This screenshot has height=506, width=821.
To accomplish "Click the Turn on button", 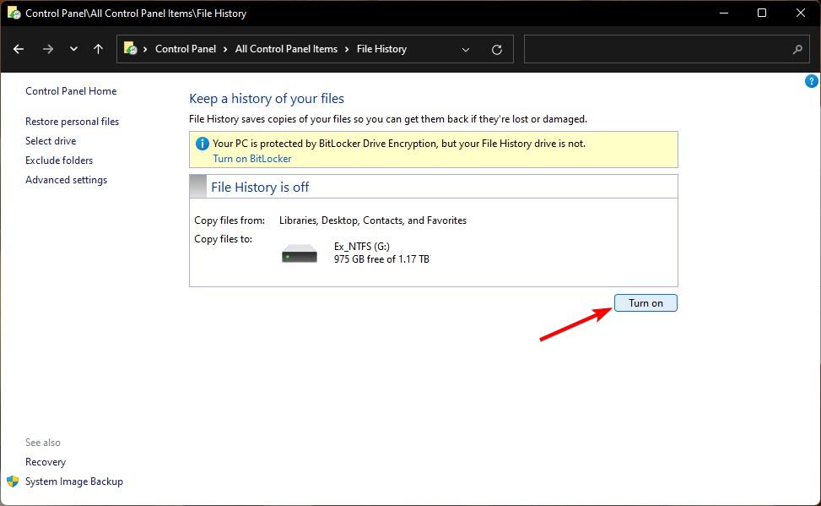I will [645, 302].
